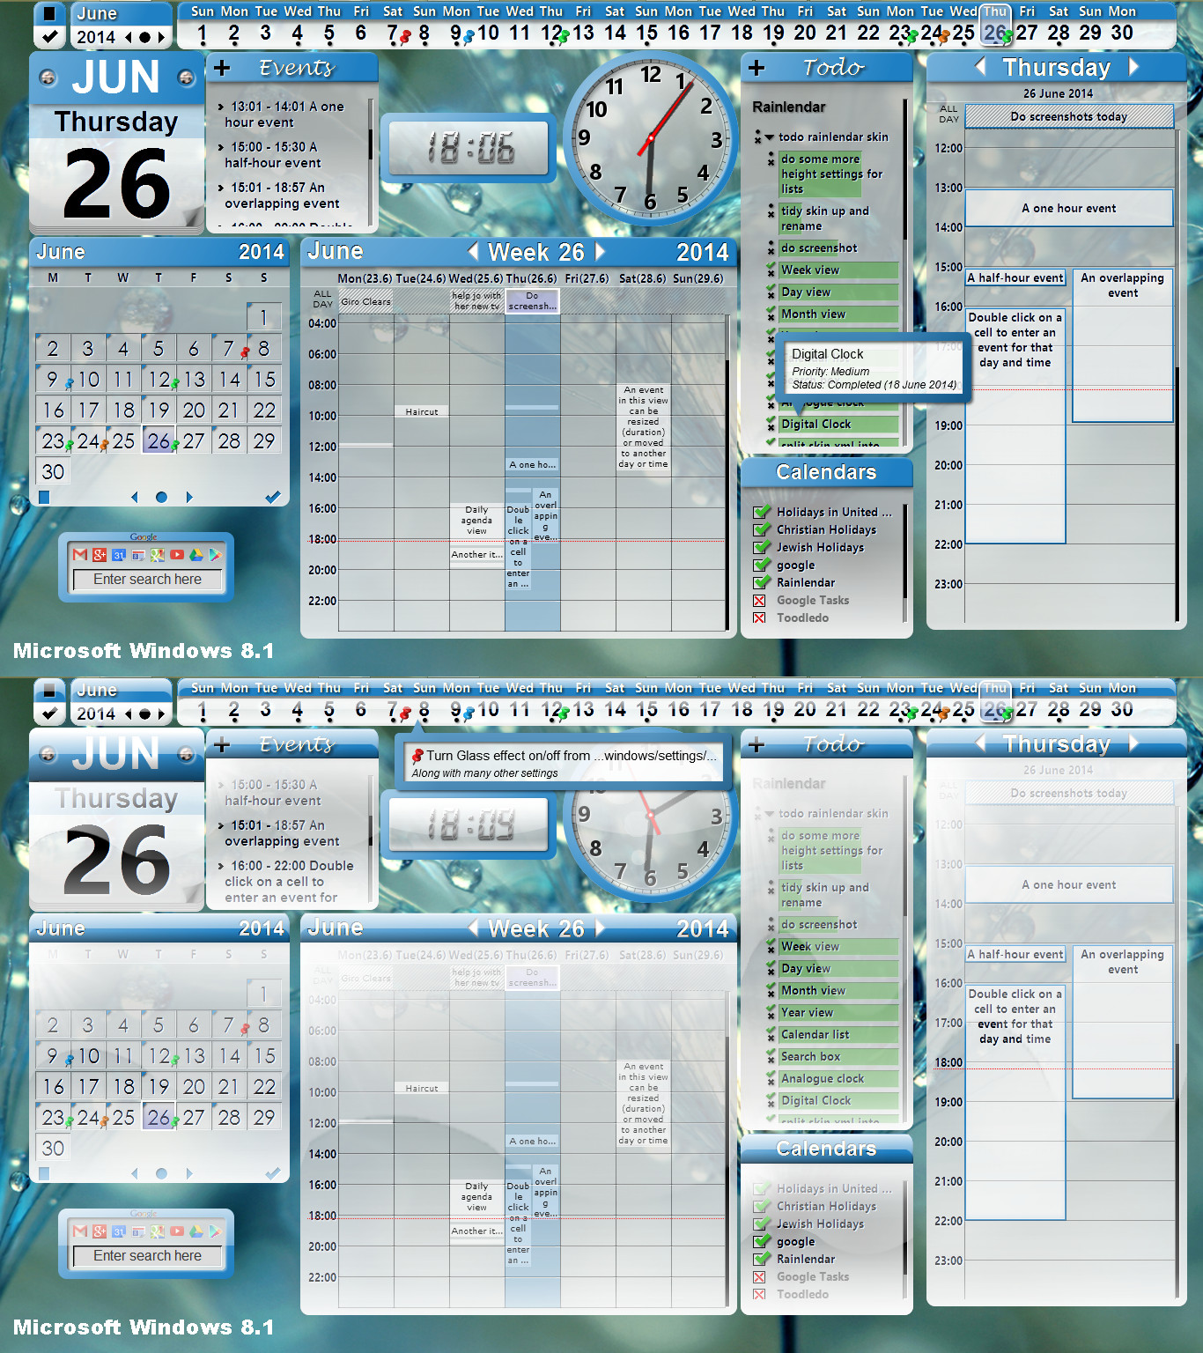Select Thu(26.6) column header in upper week view
The height and width of the screenshot is (1353, 1203).
[x=531, y=278]
